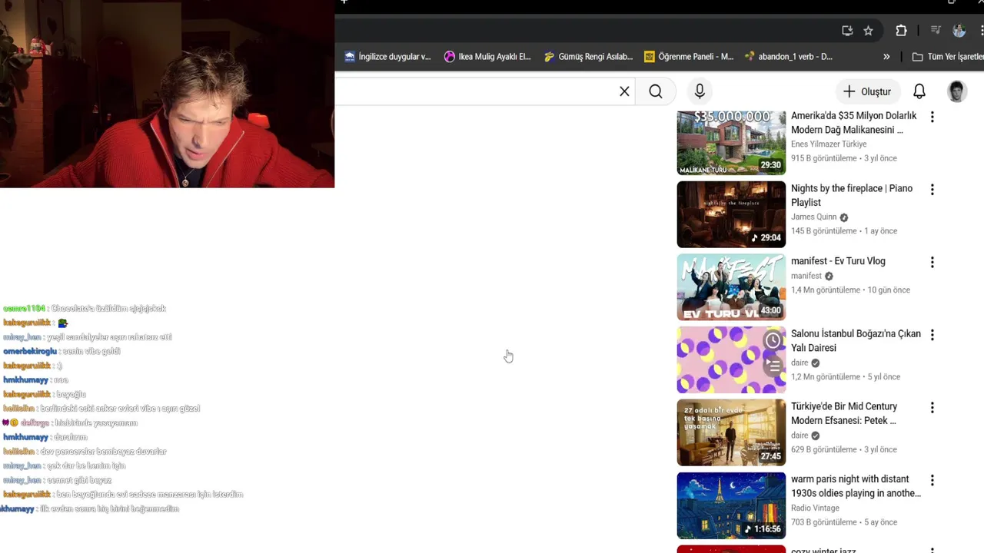Click '915 B görüntüleme' view count text
Screen dimensions: 984x553
point(823,158)
